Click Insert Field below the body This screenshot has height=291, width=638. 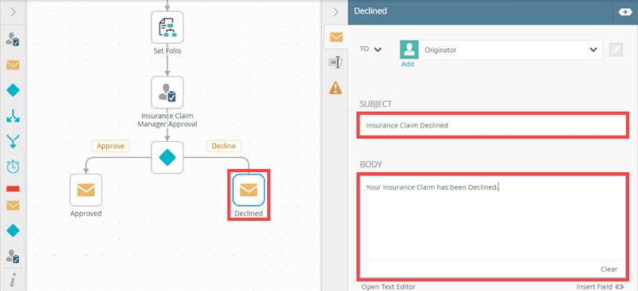coord(600,287)
